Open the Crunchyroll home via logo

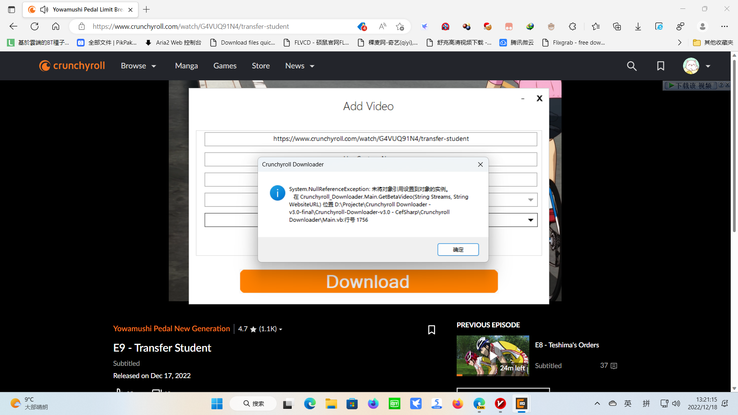(x=71, y=66)
